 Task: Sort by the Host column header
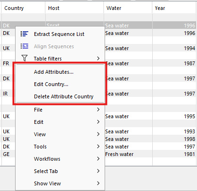[74, 8]
